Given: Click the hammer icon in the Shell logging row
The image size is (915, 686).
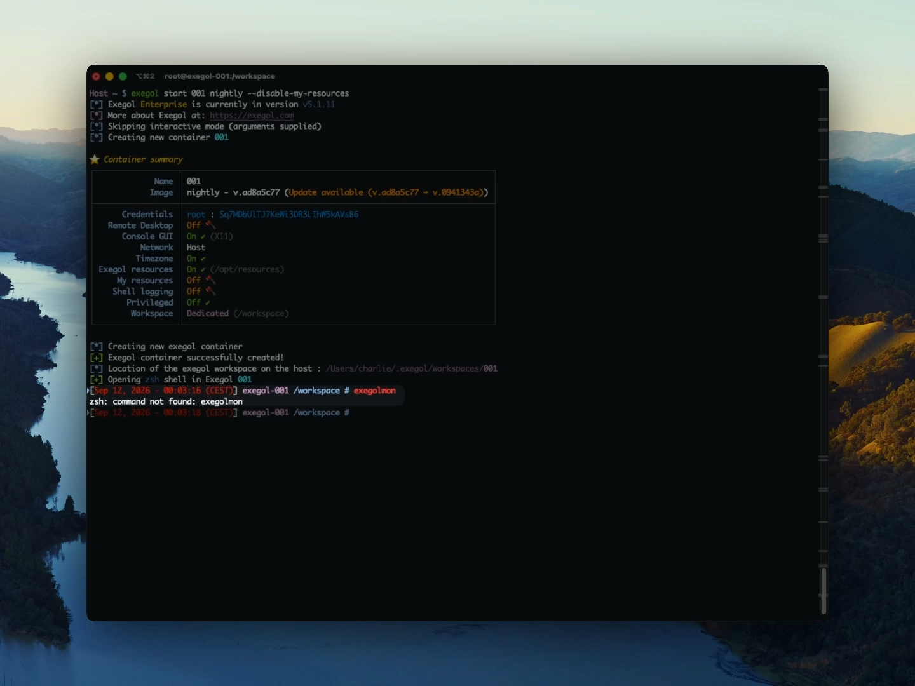Looking at the screenshot, I should point(210,292).
